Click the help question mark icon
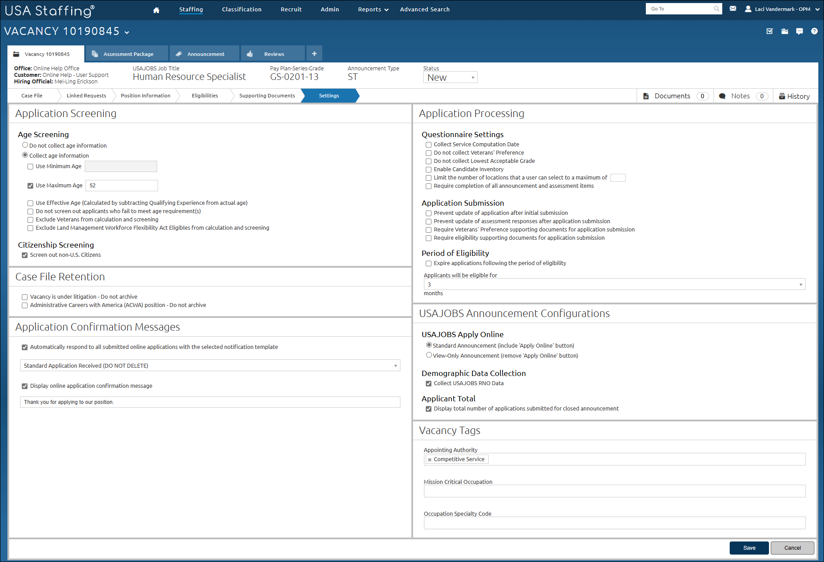The image size is (824, 562). [x=814, y=31]
